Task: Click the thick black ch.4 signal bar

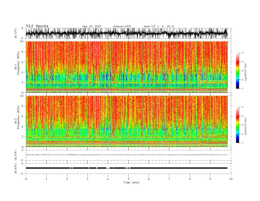Action: click(126, 168)
